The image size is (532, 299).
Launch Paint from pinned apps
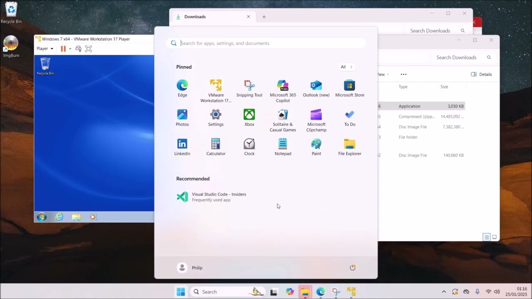pos(316,147)
